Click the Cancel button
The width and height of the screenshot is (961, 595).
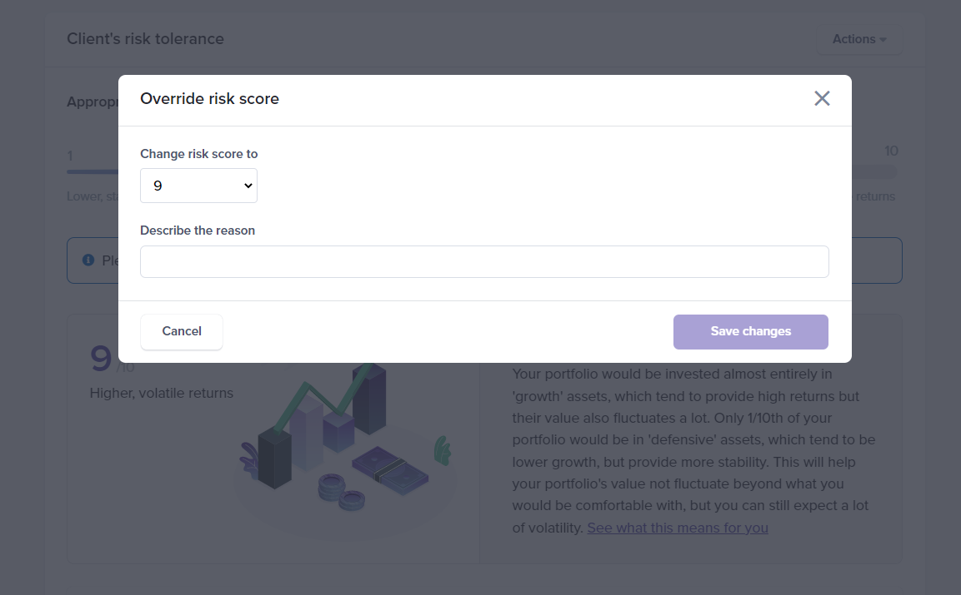[181, 331]
